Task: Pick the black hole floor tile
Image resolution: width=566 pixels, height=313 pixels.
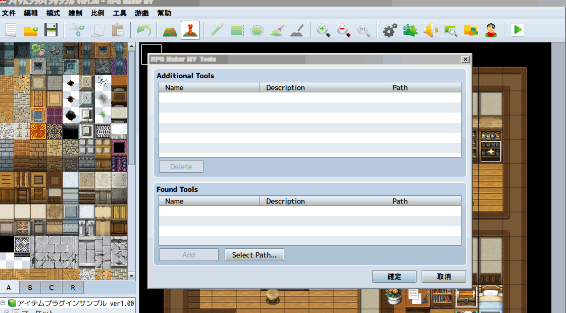Action: click(x=70, y=115)
